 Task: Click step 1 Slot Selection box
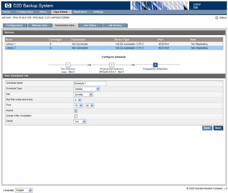coord(68,65)
